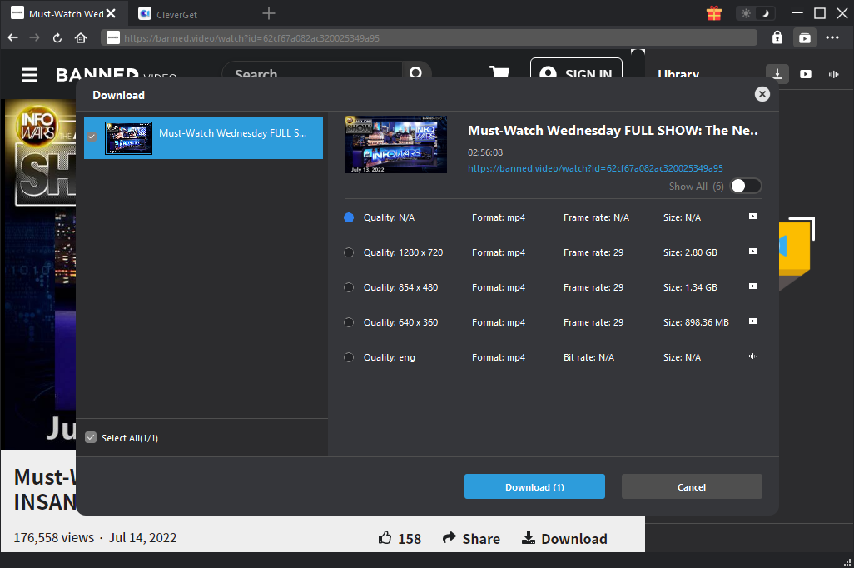Reload the page with the refresh icon
This screenshot has width=854, height=568.
[57, 37]
